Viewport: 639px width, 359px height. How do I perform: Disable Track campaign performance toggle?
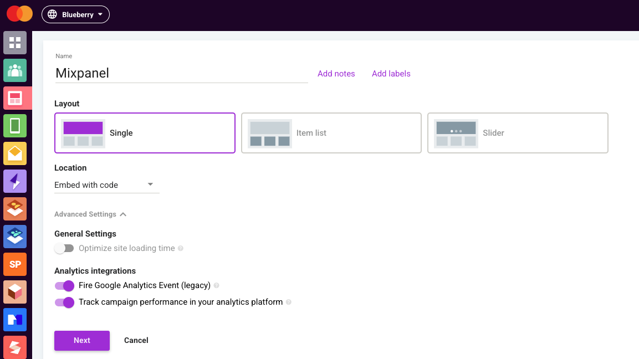pos(64,302)
